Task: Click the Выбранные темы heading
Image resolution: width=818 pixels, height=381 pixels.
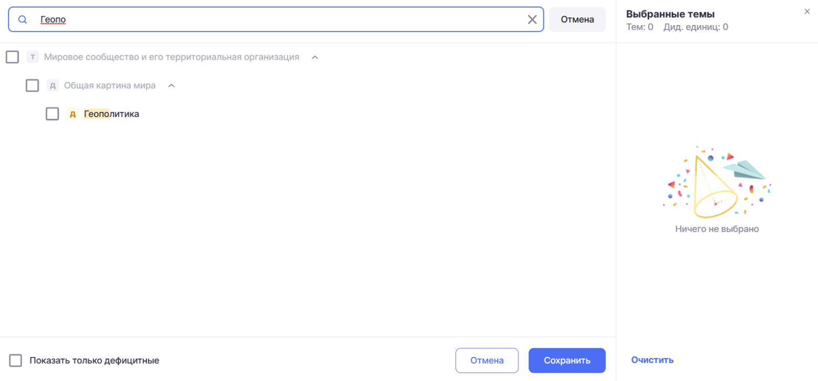Action: (x=670, y=14)
